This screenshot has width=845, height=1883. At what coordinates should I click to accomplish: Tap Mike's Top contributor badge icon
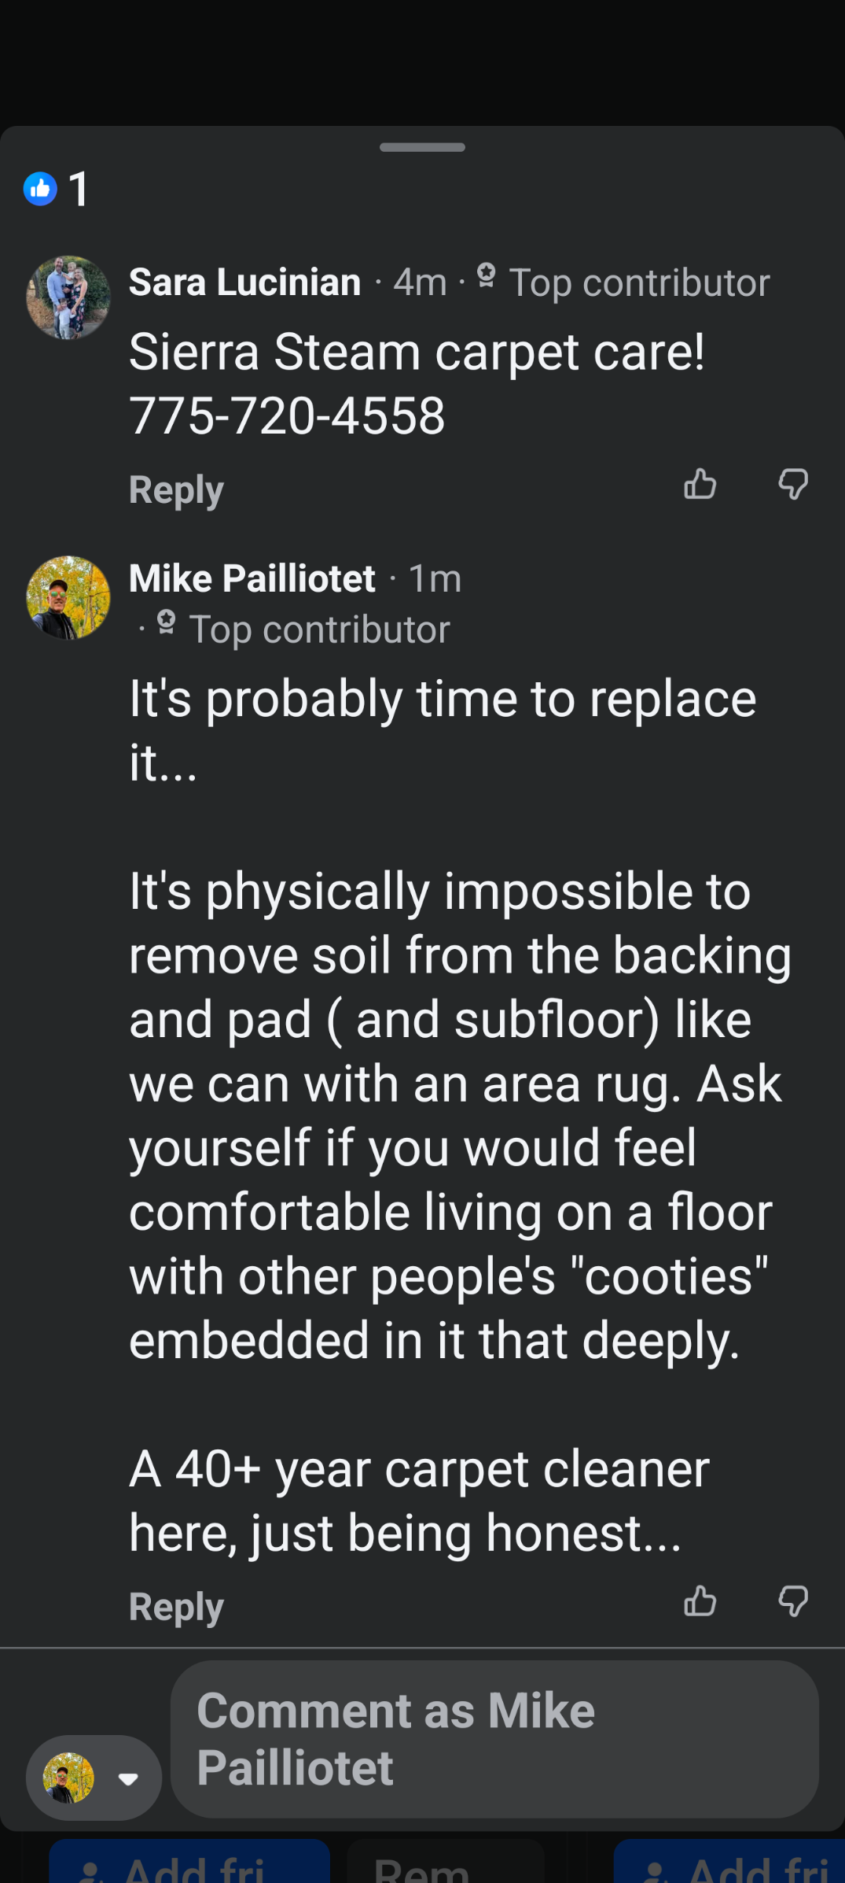[x=166, y=622]
